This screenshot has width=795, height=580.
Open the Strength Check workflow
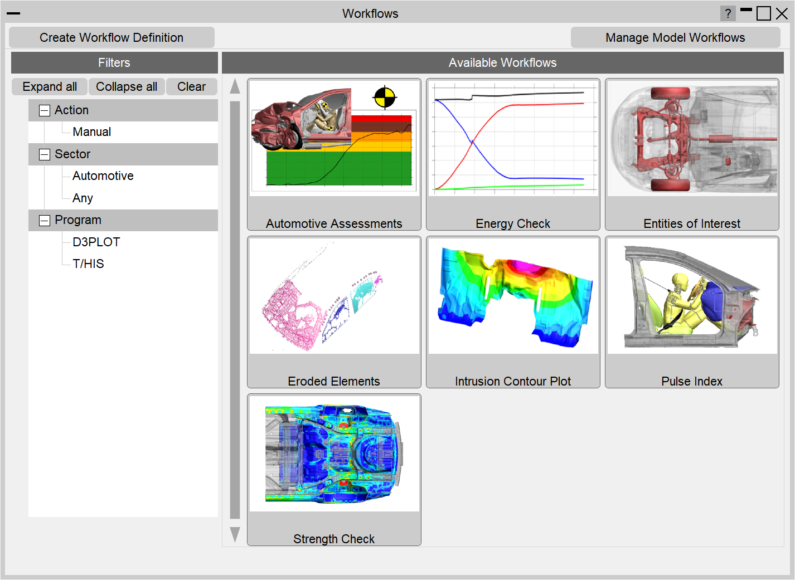click(x=334, y=470)
